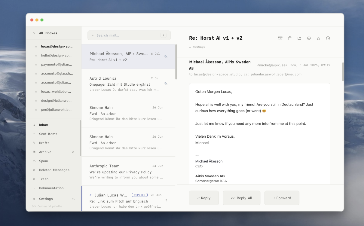Click the Inbox down-arrow icon
This screenshot has height=226, width=364.
[x=34, y=125]
